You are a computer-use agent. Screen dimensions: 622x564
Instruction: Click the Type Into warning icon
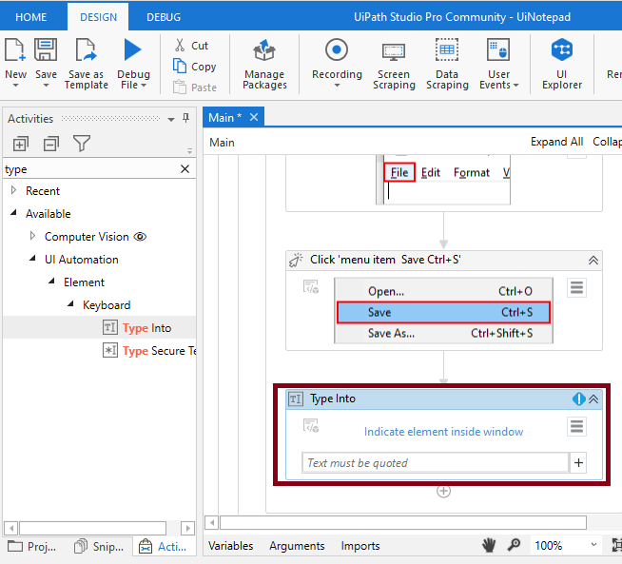(x=579, y=399)
